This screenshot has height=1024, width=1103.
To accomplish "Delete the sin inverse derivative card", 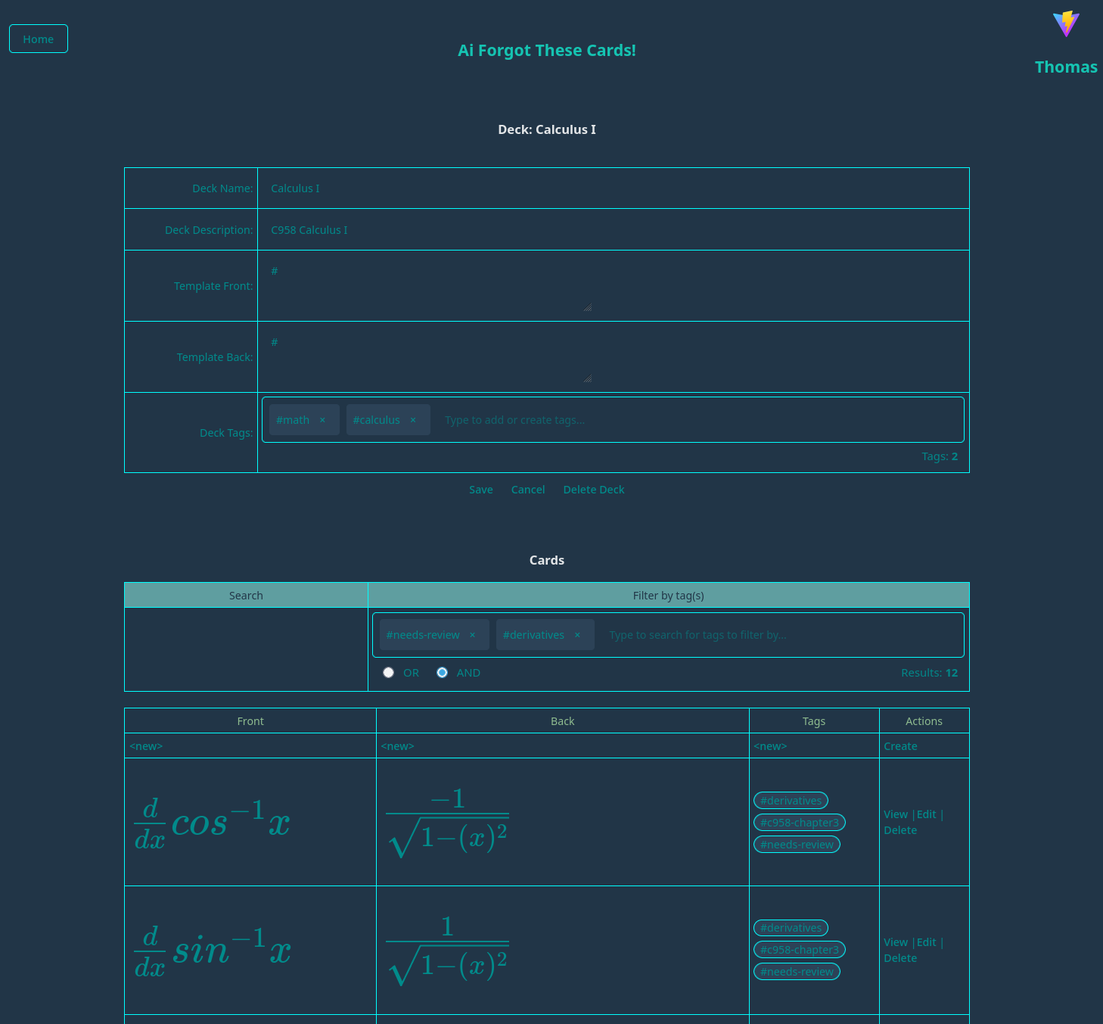I will click(x=900, y=958).
